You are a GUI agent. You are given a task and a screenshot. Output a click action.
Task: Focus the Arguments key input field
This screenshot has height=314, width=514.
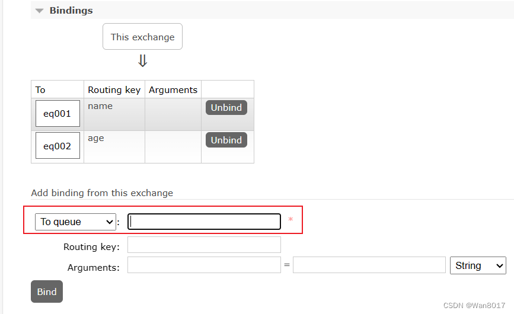coord(204,265)
